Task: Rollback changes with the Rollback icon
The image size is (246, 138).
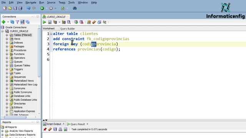Action: pos(81,22)
